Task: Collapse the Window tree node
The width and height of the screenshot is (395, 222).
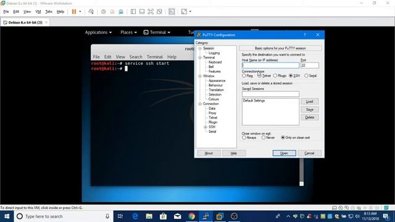Action: [200, 76]
